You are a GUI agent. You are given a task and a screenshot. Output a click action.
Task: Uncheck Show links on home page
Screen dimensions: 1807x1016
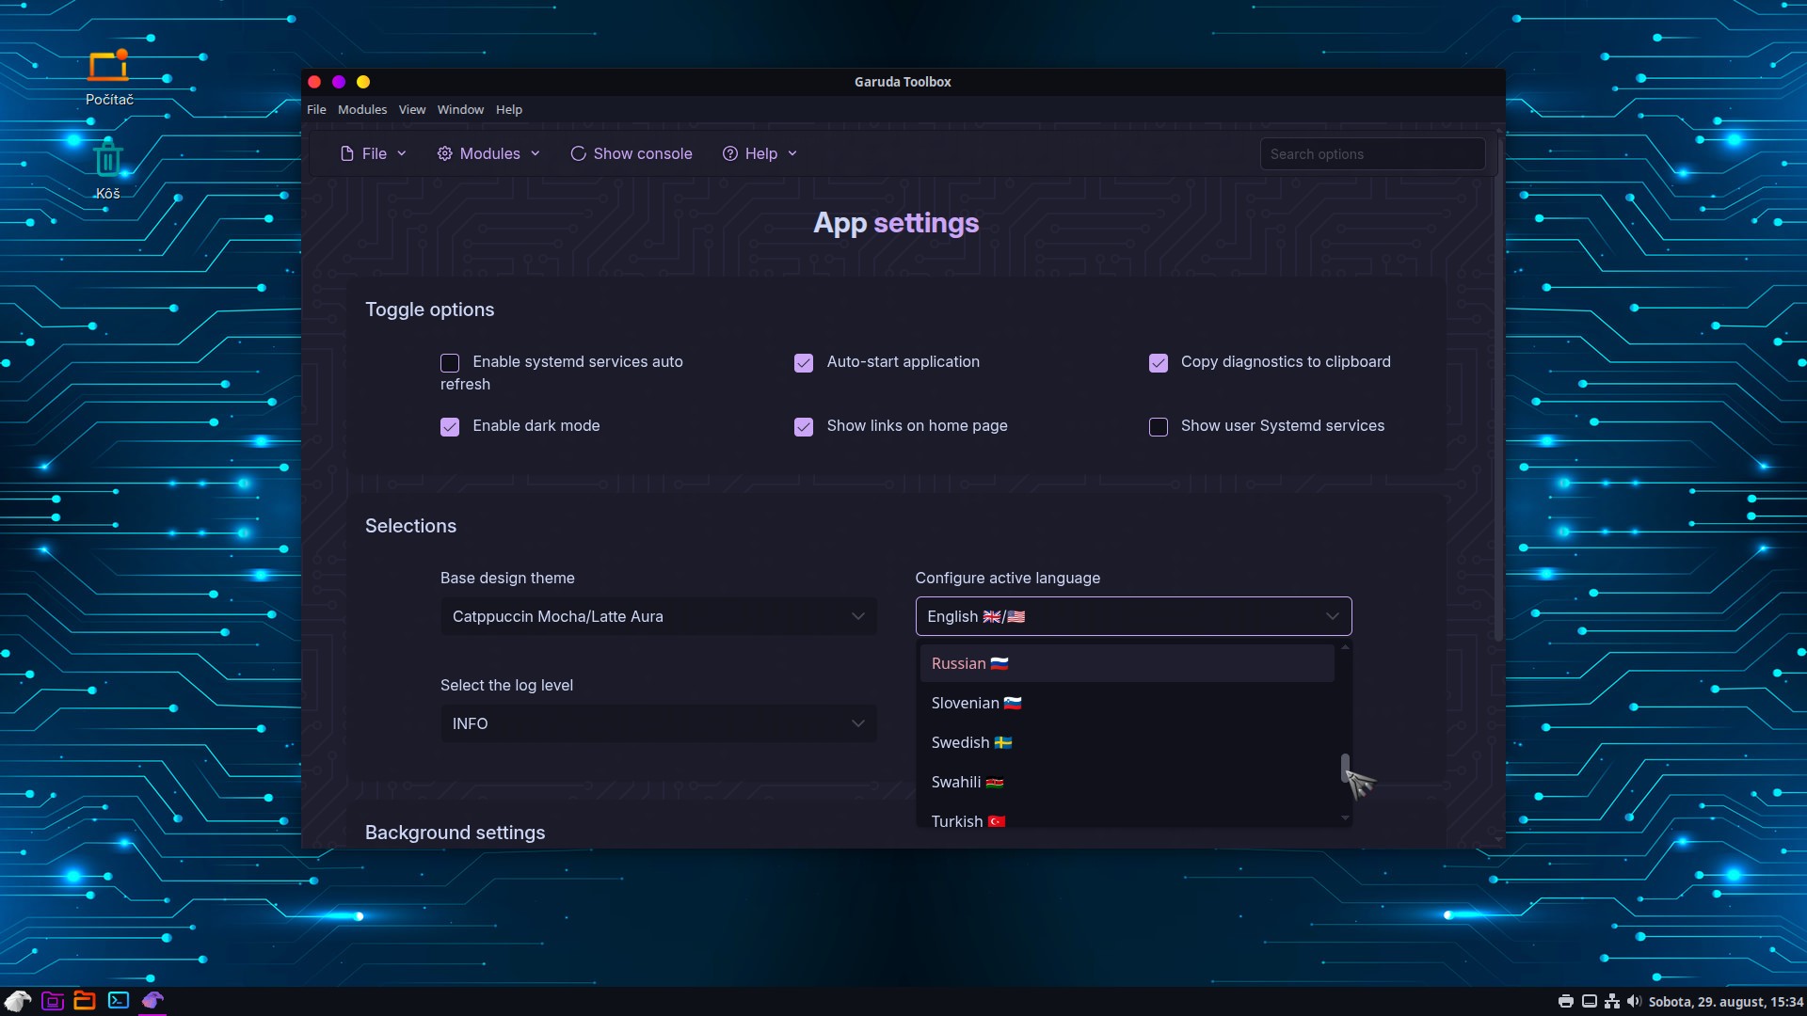coord(804,427)
